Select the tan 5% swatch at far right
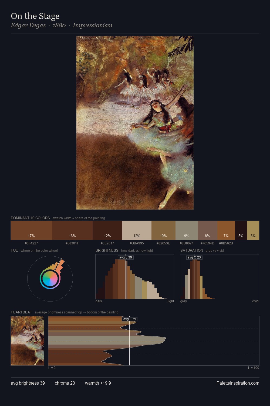This screenshot has width=270, height=406. 253,230
